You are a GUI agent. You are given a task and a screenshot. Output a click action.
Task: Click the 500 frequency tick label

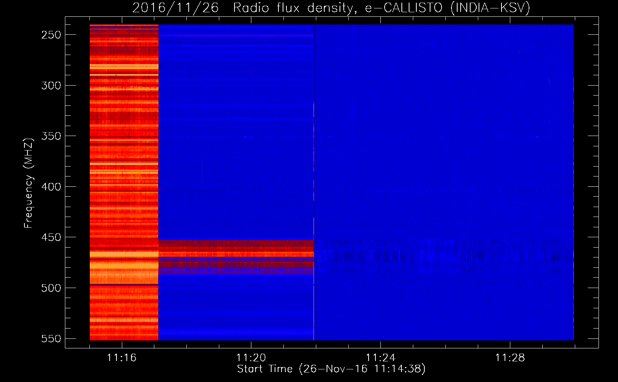click(51, 288)
